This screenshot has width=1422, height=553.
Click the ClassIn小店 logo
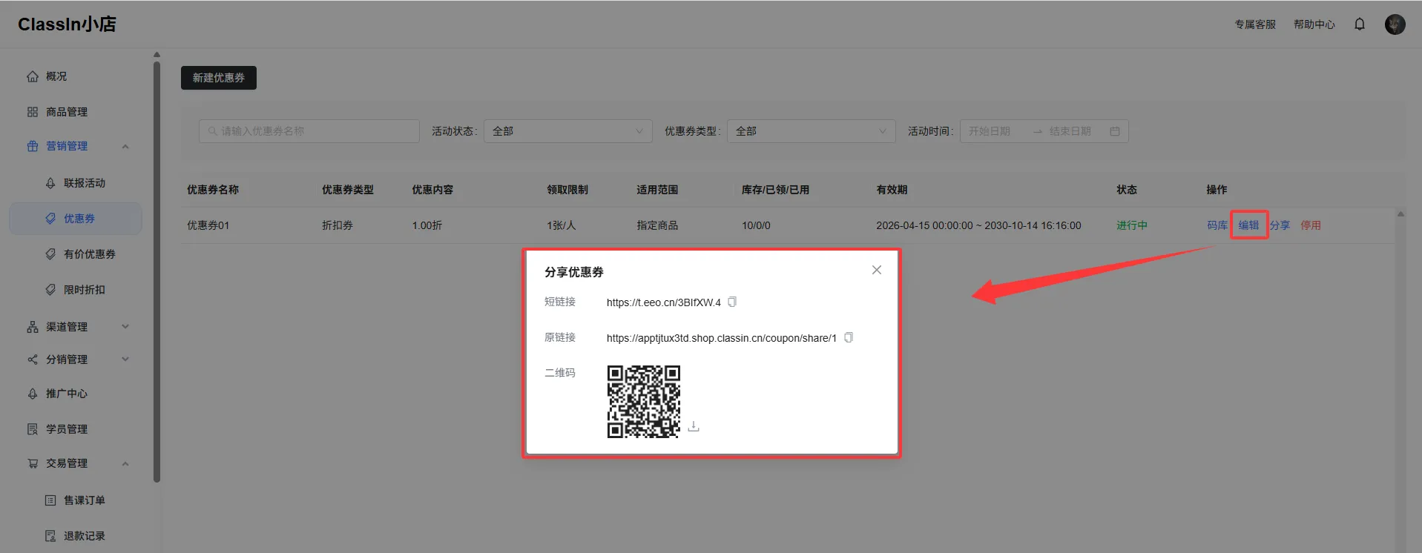click(x=67, y=24)
